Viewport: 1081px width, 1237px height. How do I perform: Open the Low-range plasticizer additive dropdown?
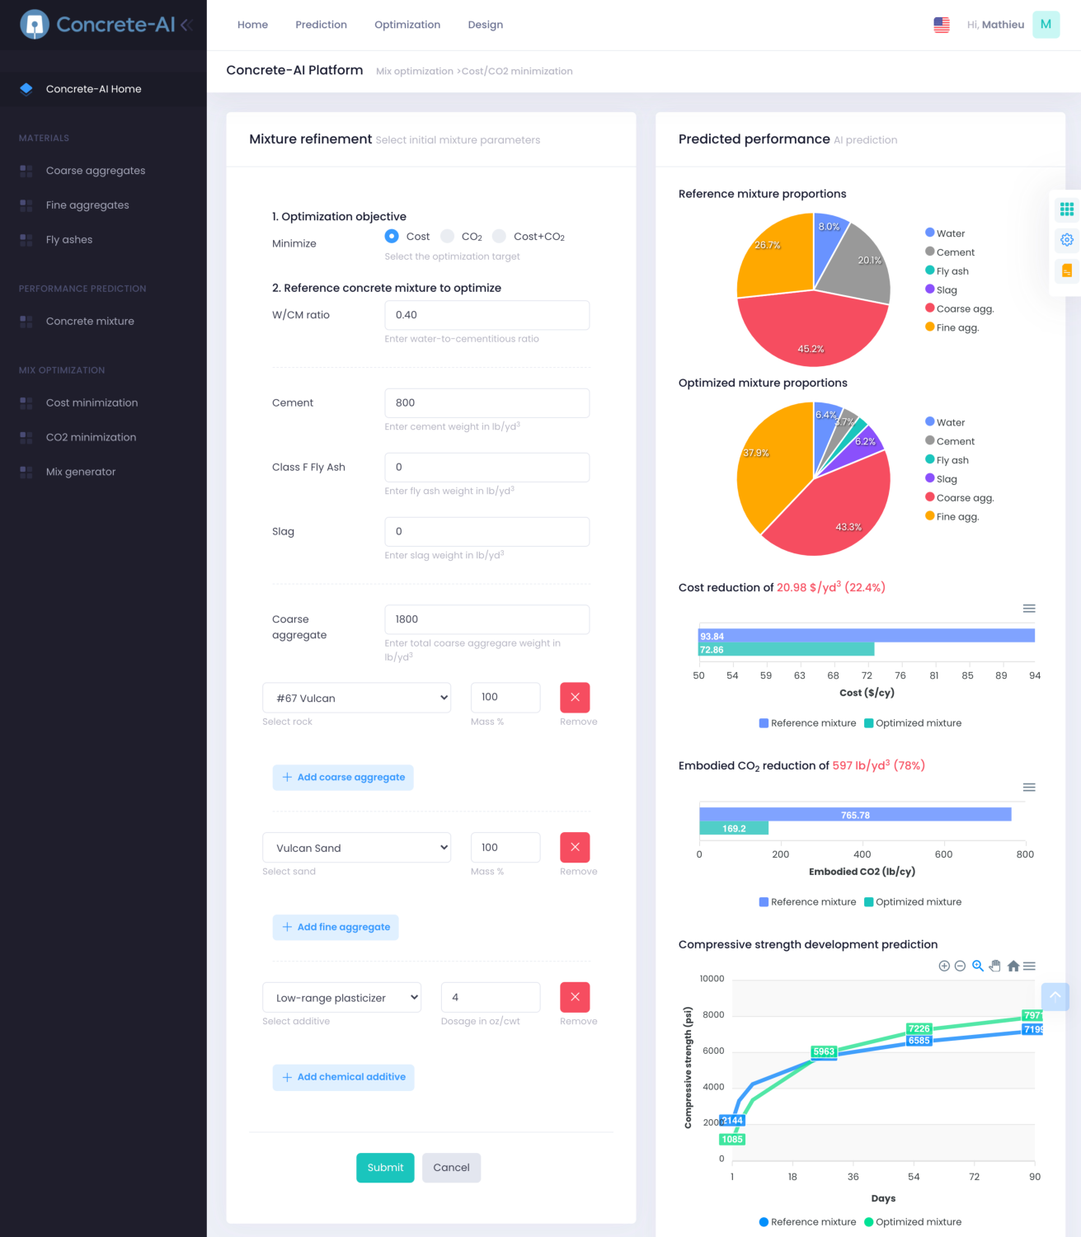pyautogui.click(x=342, y=997)
